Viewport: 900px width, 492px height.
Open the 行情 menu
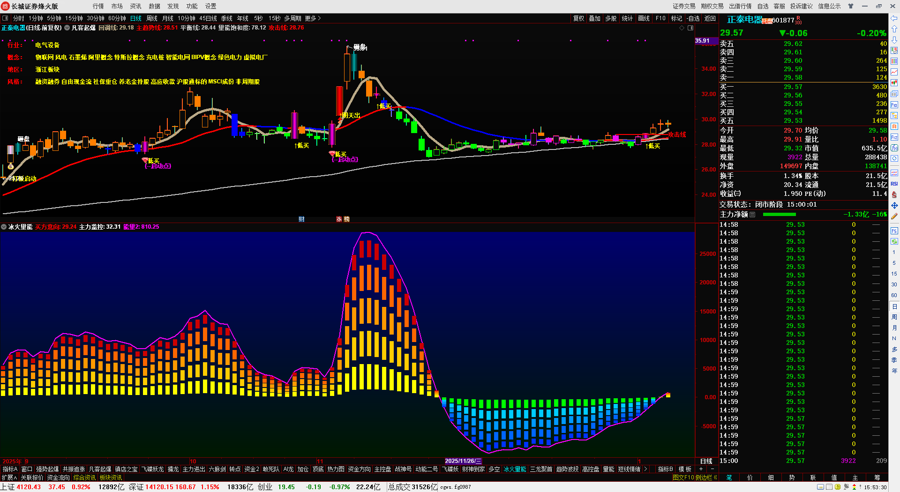98,6
